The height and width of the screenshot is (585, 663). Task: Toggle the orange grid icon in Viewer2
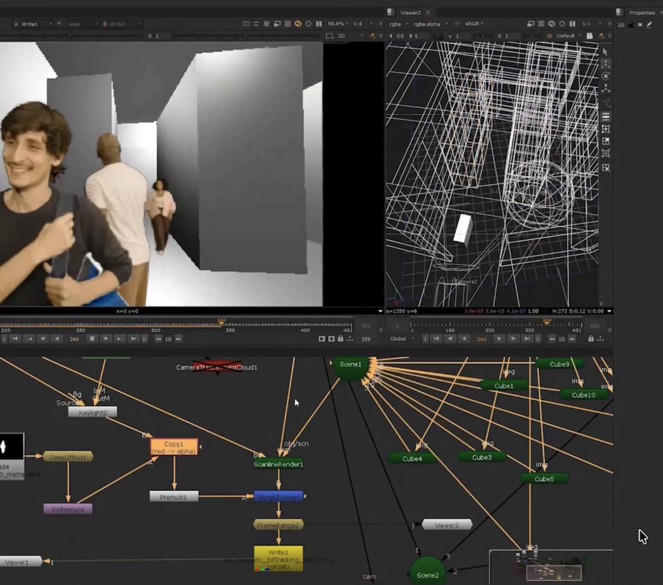[x=549, y=36]
